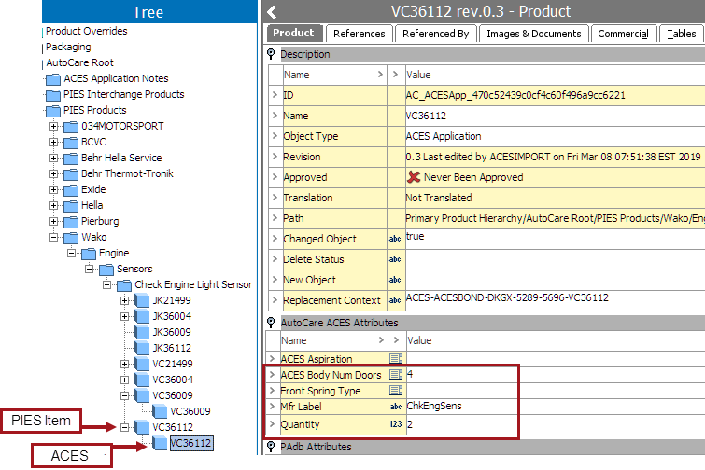The height and width of the screenshot is (470, 705).
Task: Click the pin icon beside AutoCare ACES Attributes
Action: (x=272, y=323)
